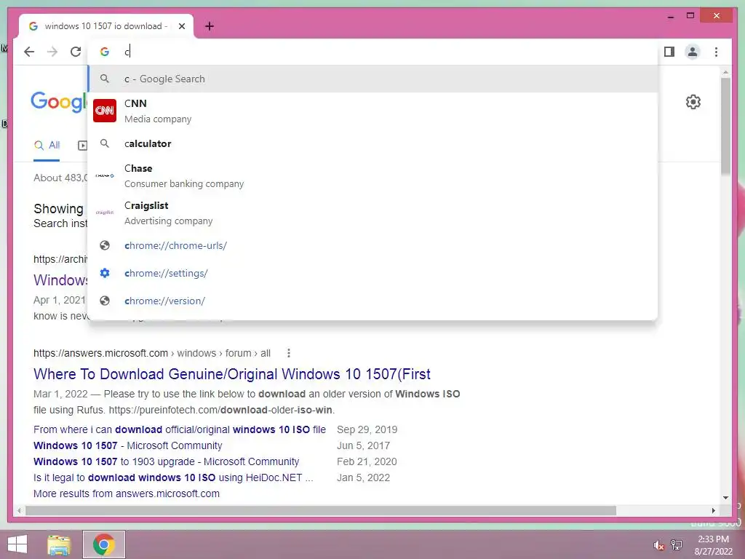Click the vertical scrollbar thumb

(x=725, y=127)
